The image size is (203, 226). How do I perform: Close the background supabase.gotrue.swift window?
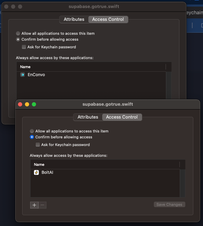pyautogui.click(x=6, y=7)
